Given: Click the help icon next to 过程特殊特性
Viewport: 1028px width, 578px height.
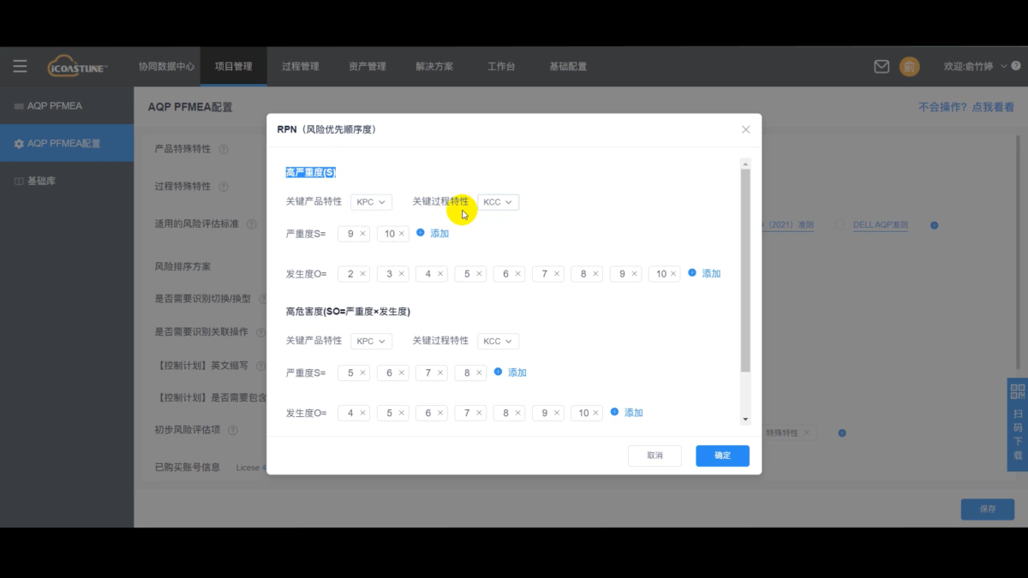Looking at the screenshot, I should 224,187.
